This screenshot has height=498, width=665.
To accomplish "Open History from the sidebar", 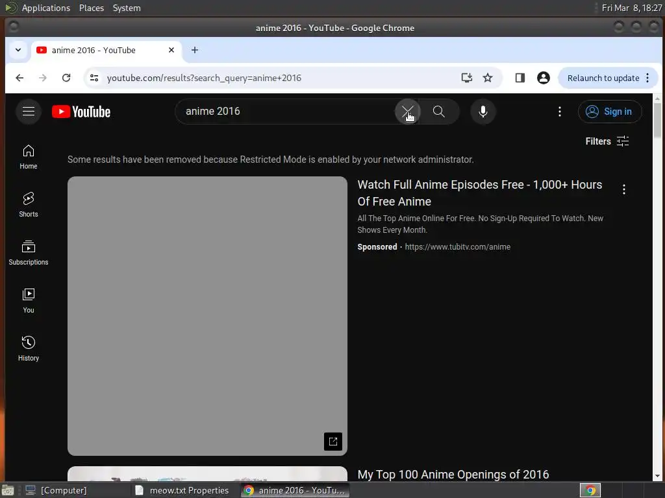I will click(x=29, y=349).
